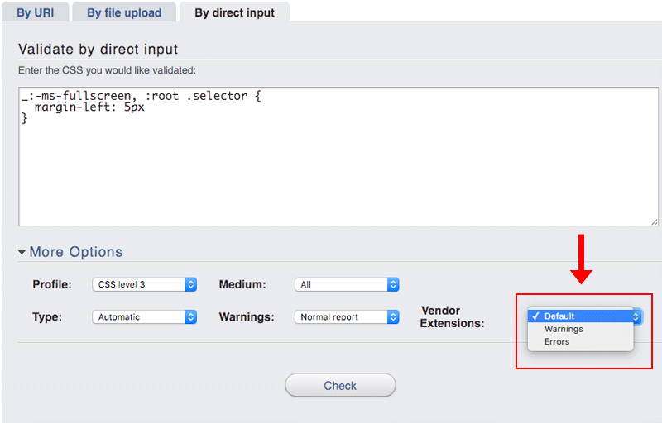
Task: Pick Errors from the Vendor Extensions list
Action: (x=557, y=341)
